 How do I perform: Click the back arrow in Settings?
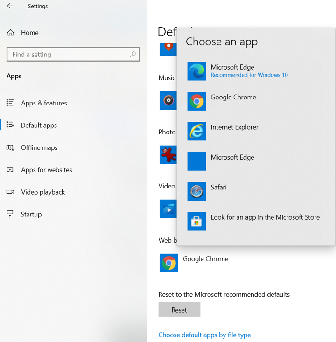click(10, 6)
